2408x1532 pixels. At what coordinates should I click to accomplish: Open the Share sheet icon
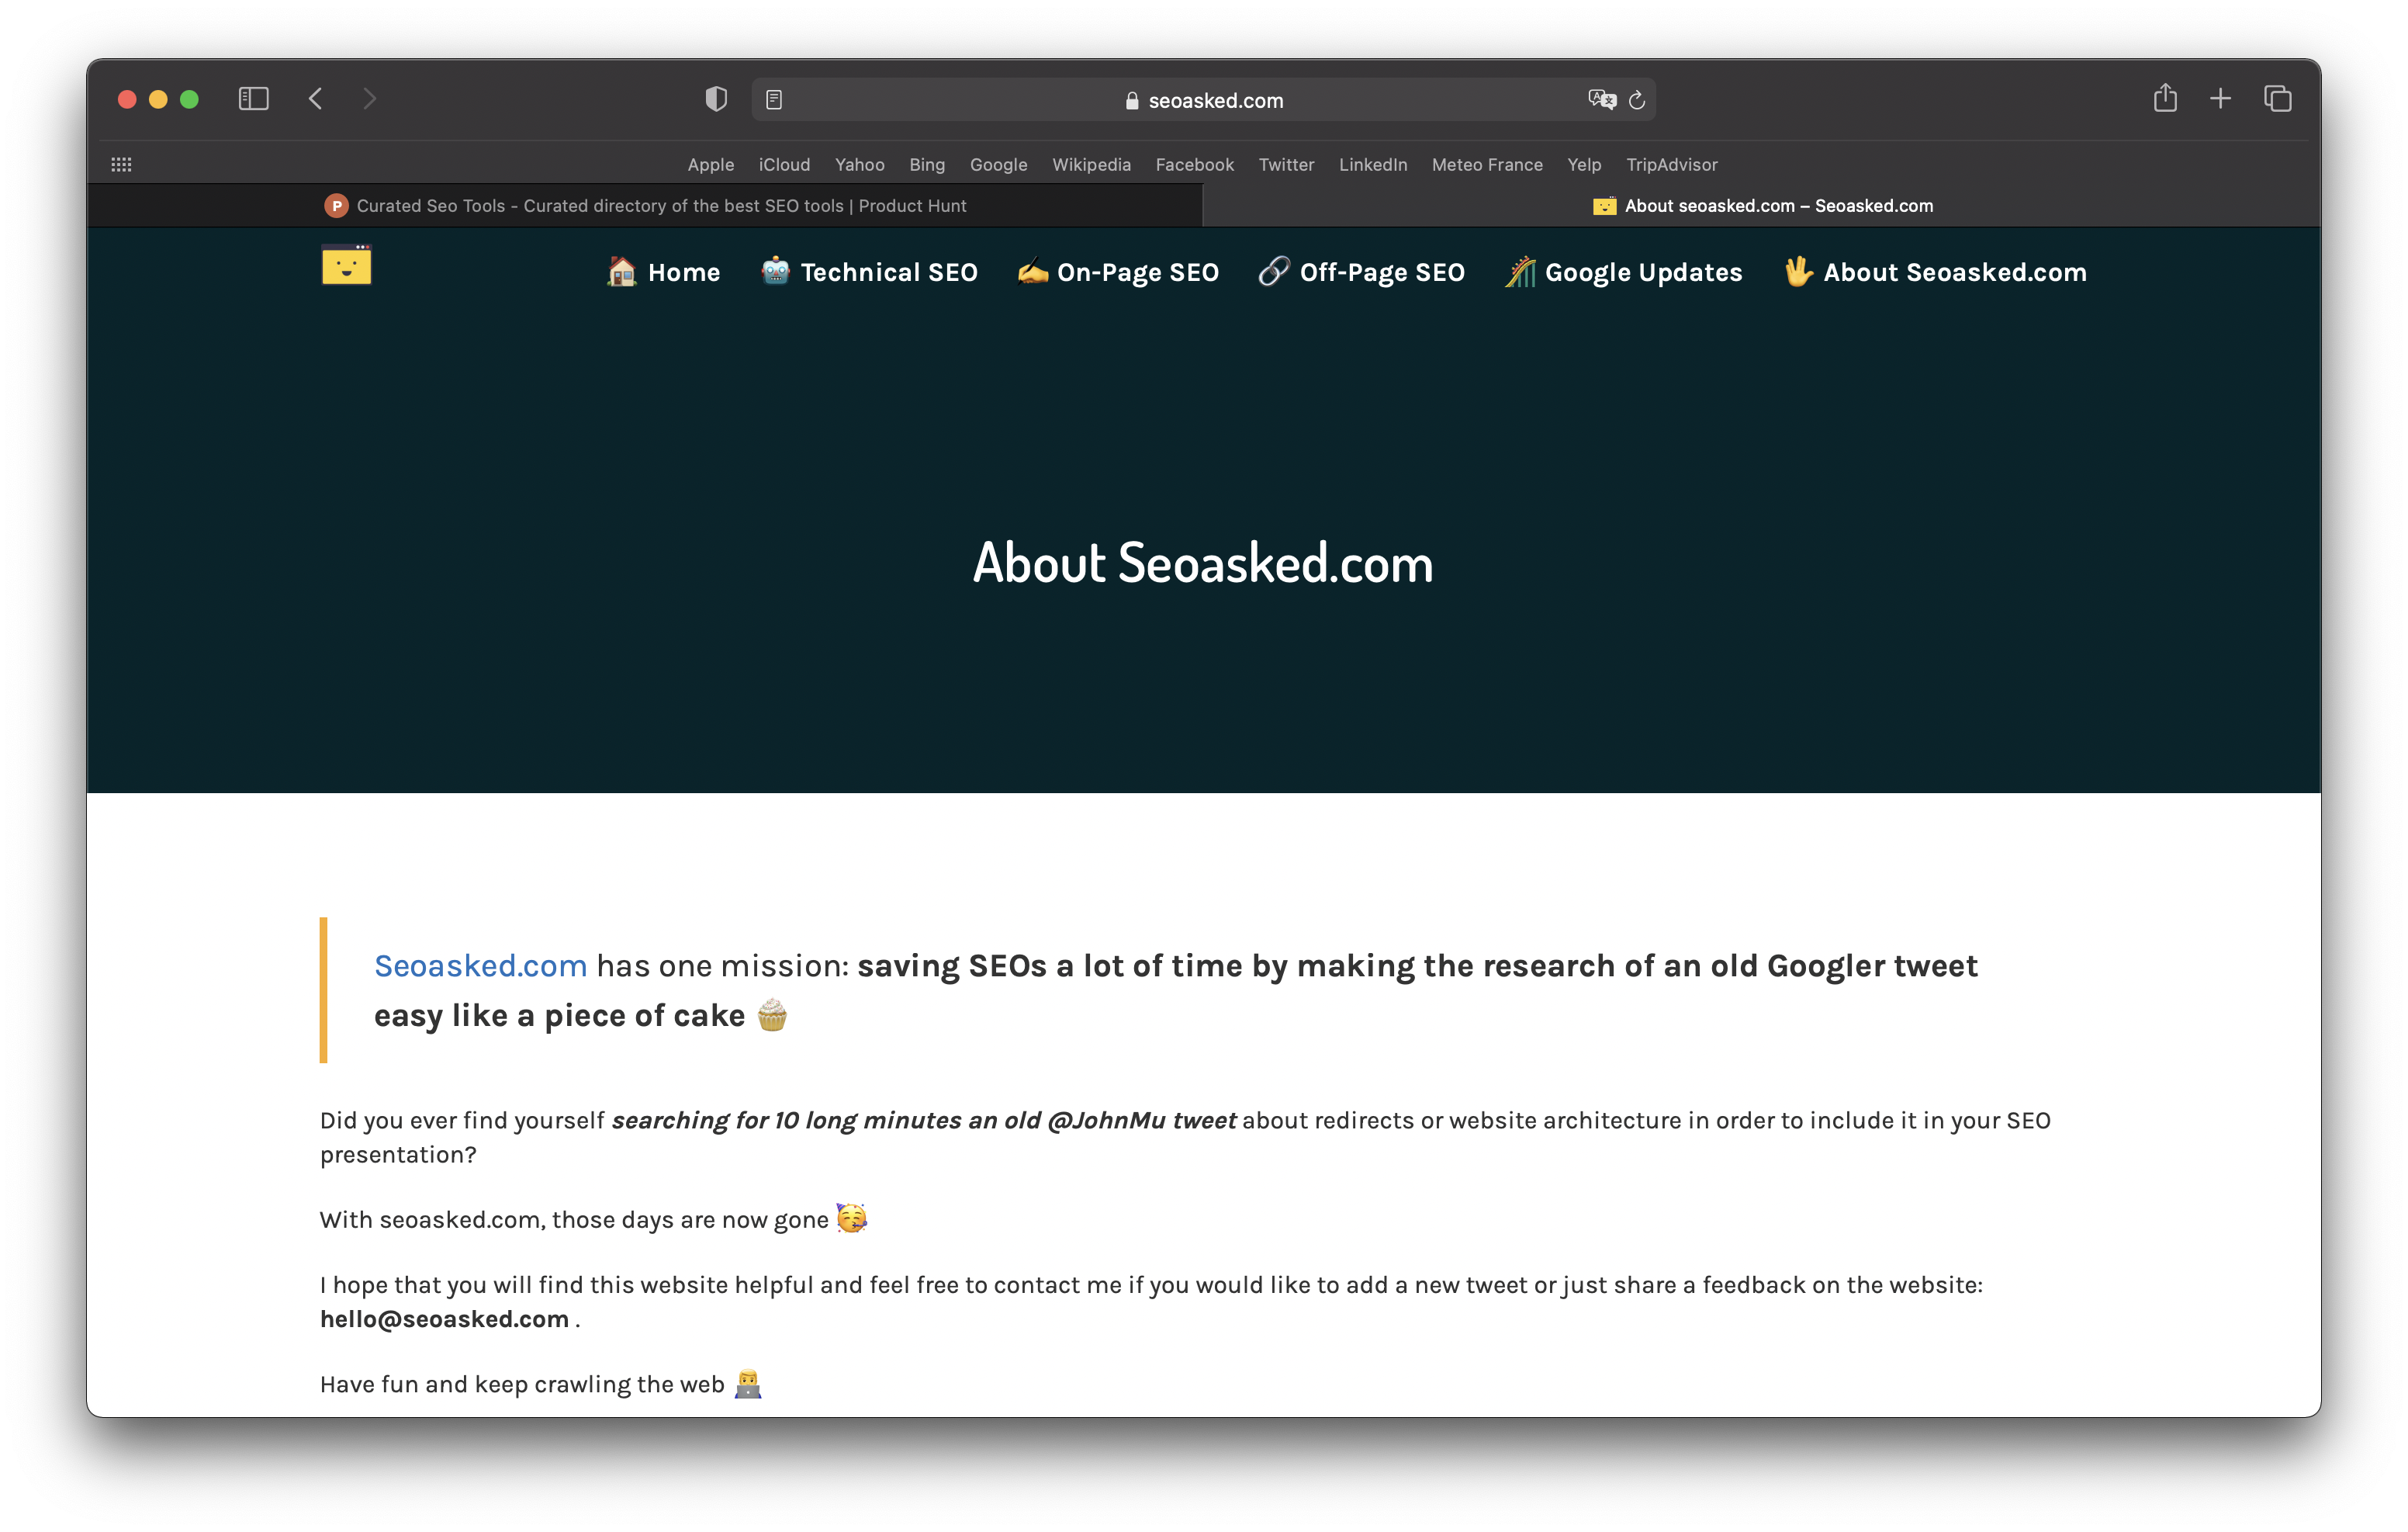coord(2165,98)
